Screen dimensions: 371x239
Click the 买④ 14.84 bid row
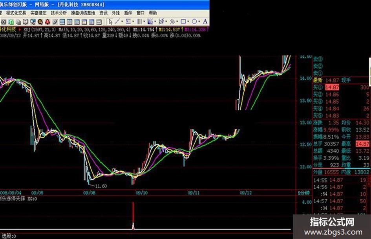(x=341, y=109)
